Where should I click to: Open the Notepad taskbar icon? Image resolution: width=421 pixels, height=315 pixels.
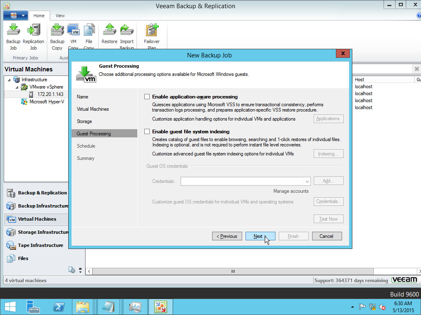click(108, 307)
